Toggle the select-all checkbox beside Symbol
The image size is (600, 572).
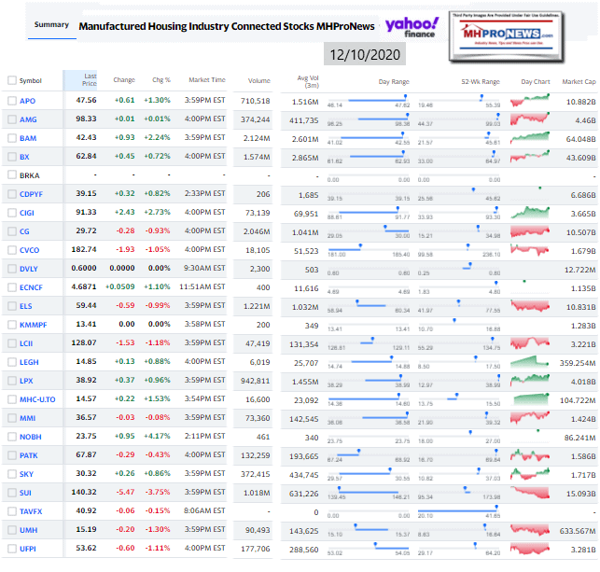pos(12,80)
